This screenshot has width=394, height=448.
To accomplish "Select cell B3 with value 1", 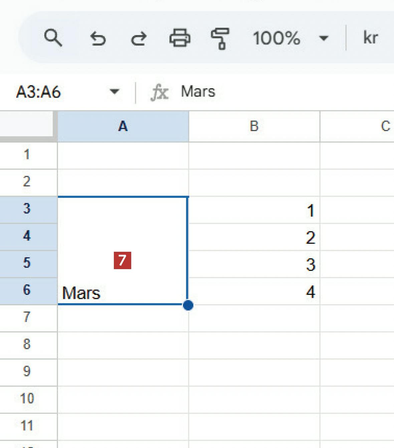I will [x=254, y=210].
